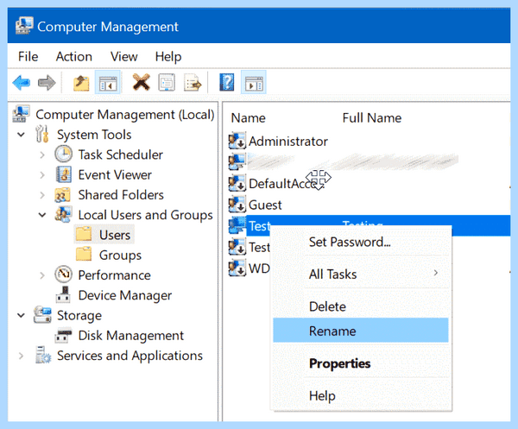
Task: Expand the Event Viewer node
Action: click(42, 174)
